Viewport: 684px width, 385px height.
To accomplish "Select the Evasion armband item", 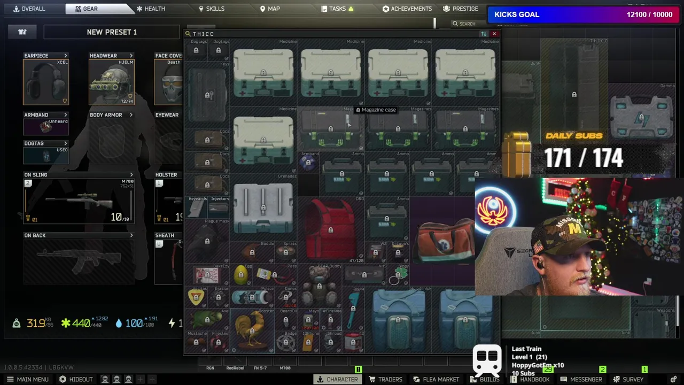I will (219, 297).
